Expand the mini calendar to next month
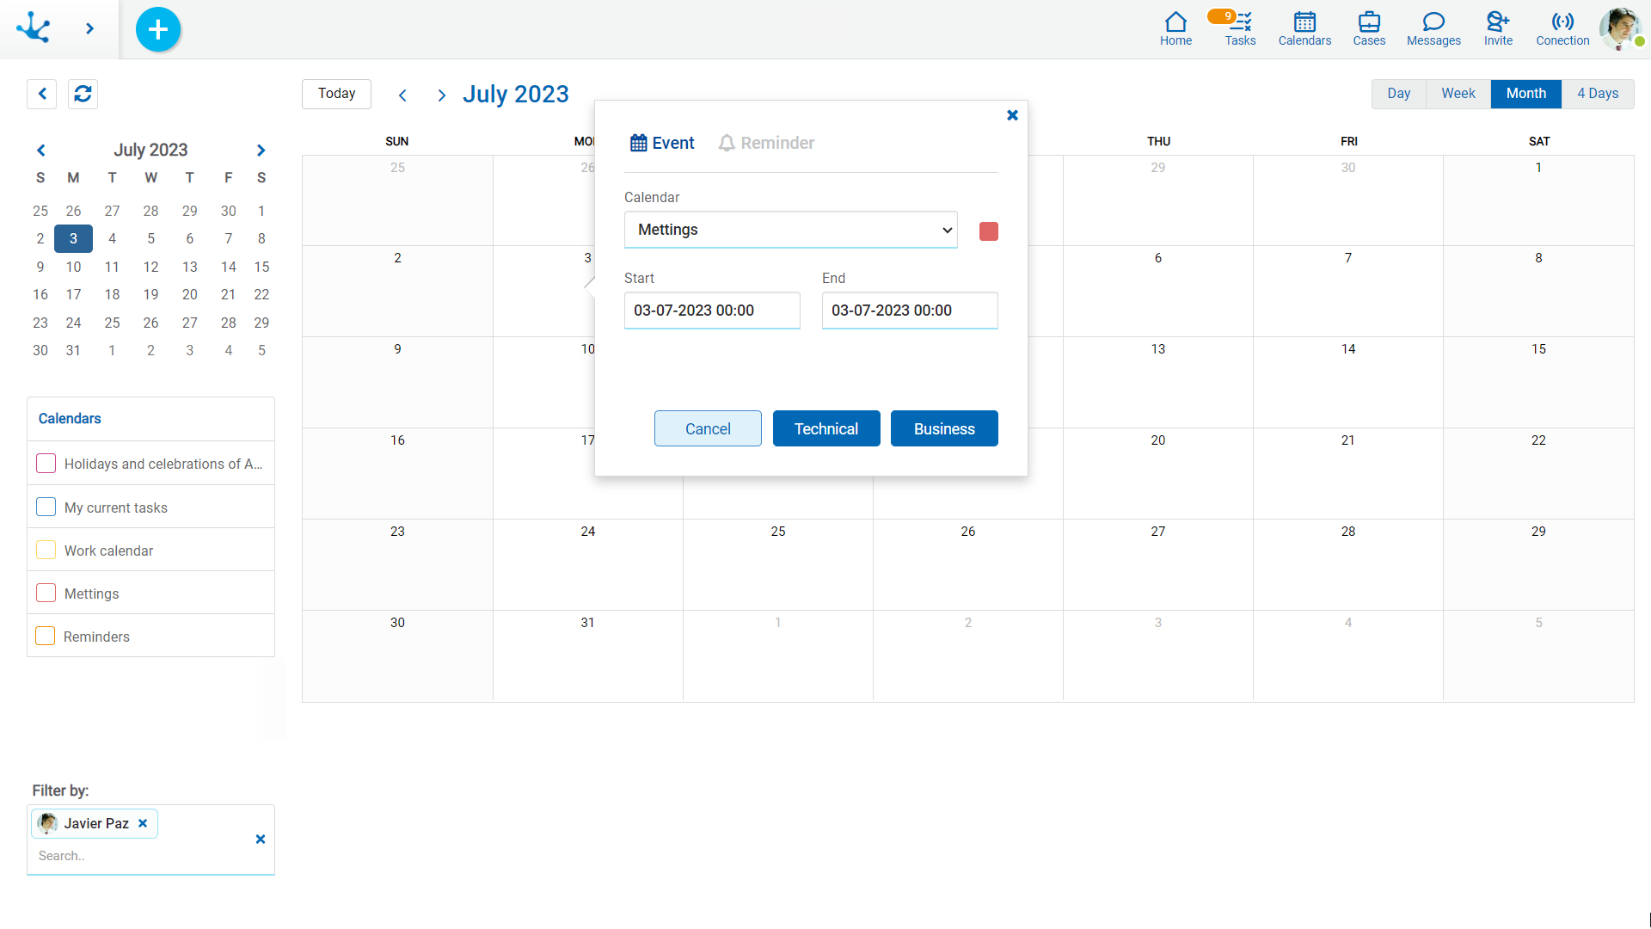 260,149
